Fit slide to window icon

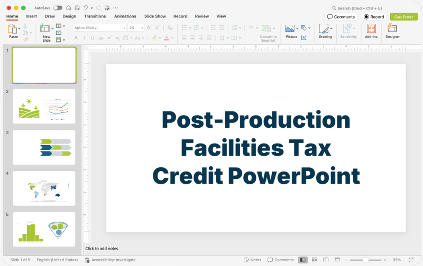point(411,260)
